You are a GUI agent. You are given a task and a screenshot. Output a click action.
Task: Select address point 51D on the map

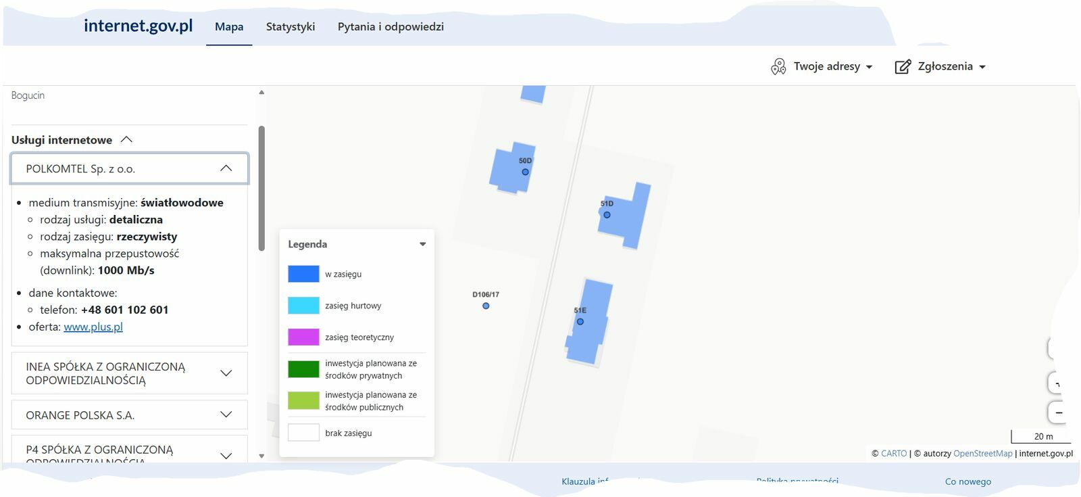(x=607, y=215)
